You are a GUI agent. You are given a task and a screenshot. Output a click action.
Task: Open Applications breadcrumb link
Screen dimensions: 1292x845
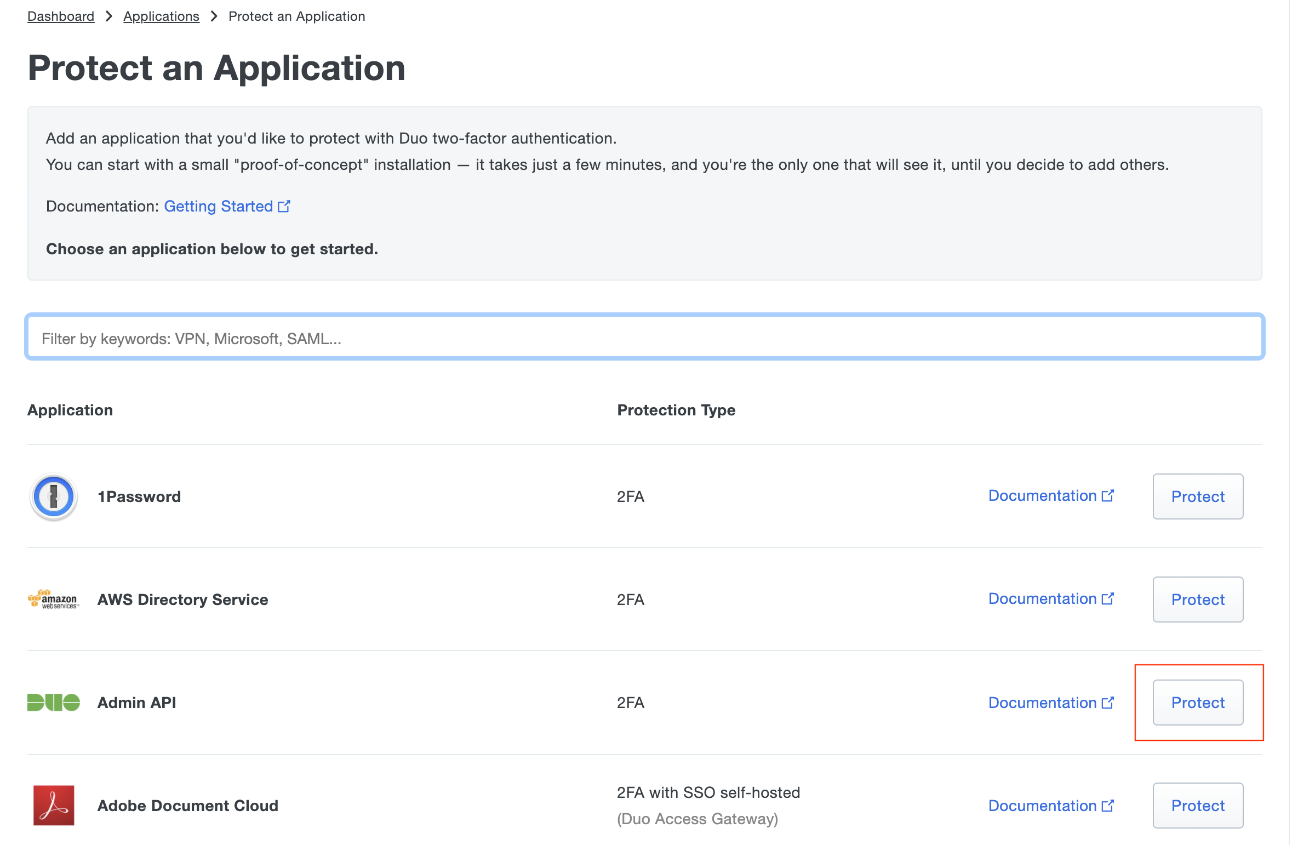point(161,16)
